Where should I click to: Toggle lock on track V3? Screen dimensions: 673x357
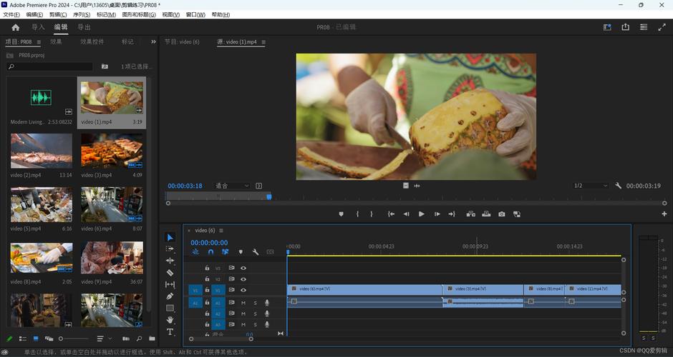point(207,268)
